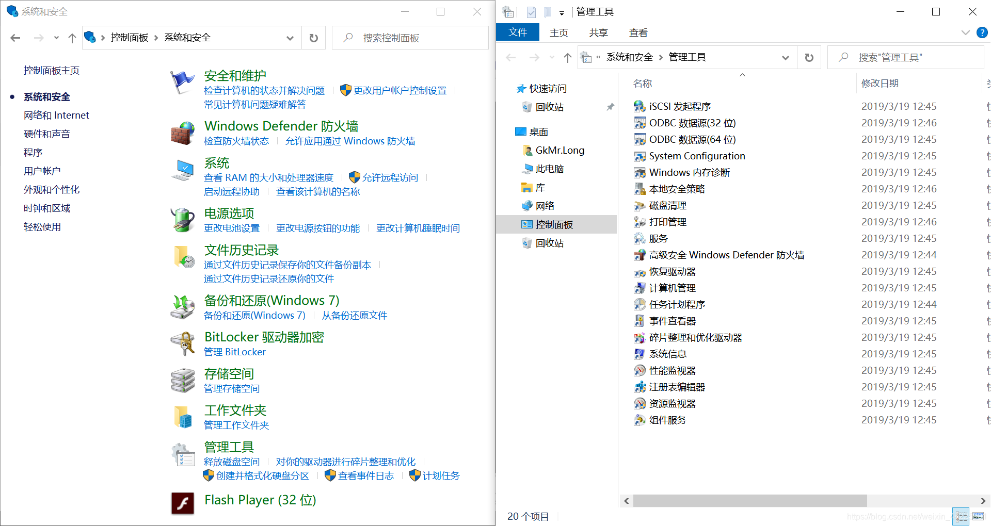Screen dimensions: 991x526
Task: Open 创建并格式化硬盘分区 link
Action: tap(263, 475)
